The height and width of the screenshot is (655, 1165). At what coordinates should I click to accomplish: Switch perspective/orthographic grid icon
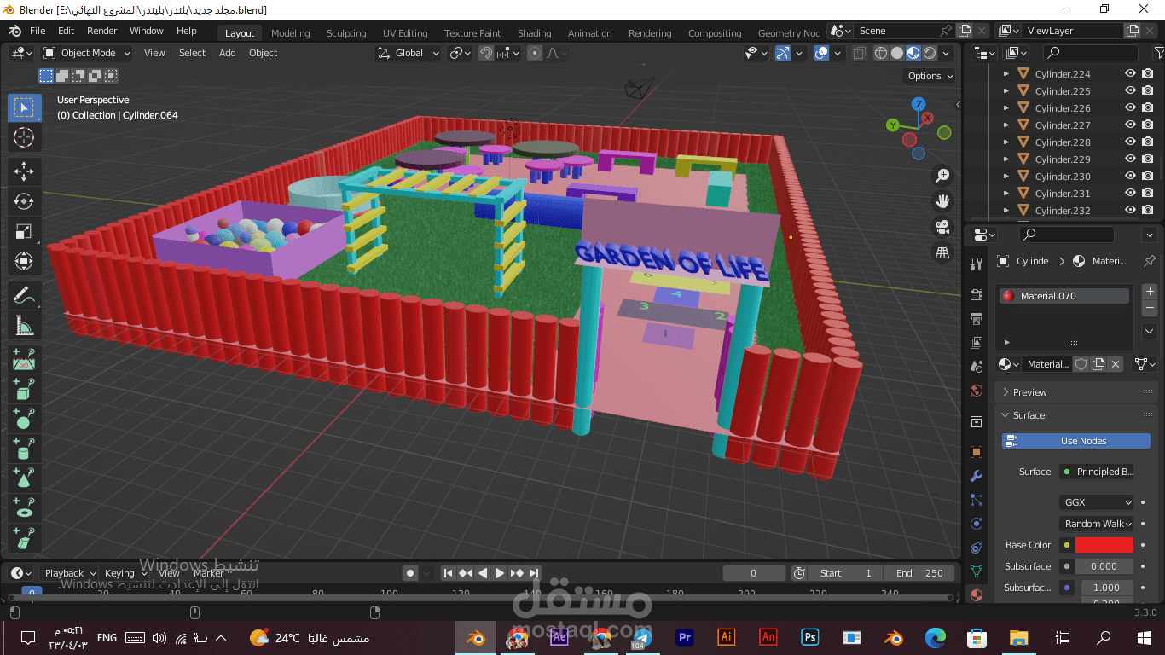point(942,252)
